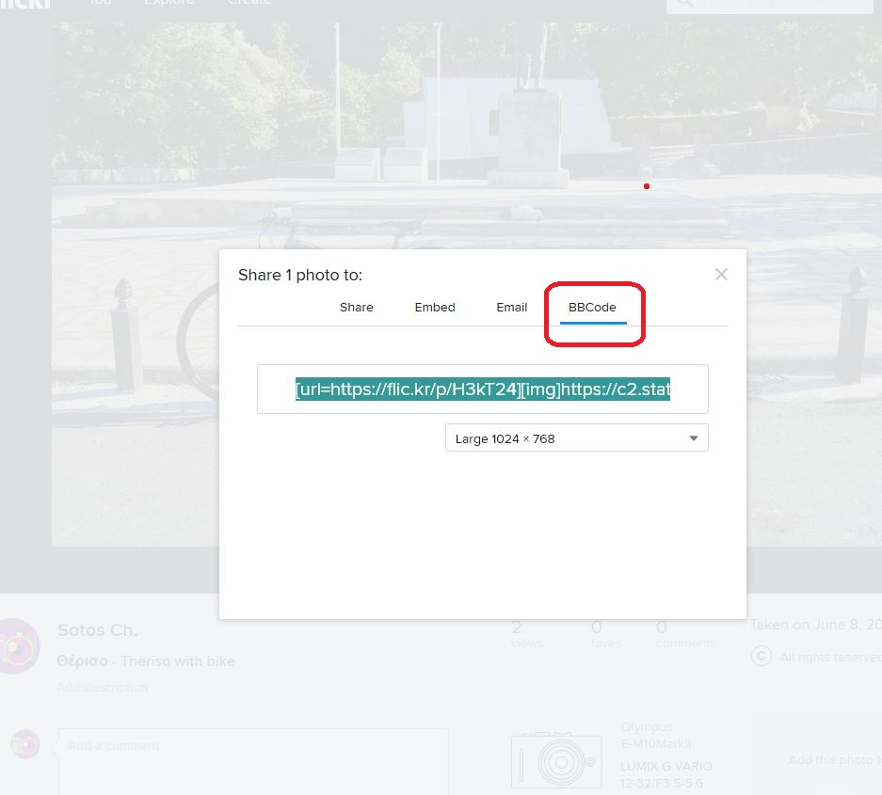This screenshot has width=882, height=795.
Task: Click the views count
Action: pos(527,633)
